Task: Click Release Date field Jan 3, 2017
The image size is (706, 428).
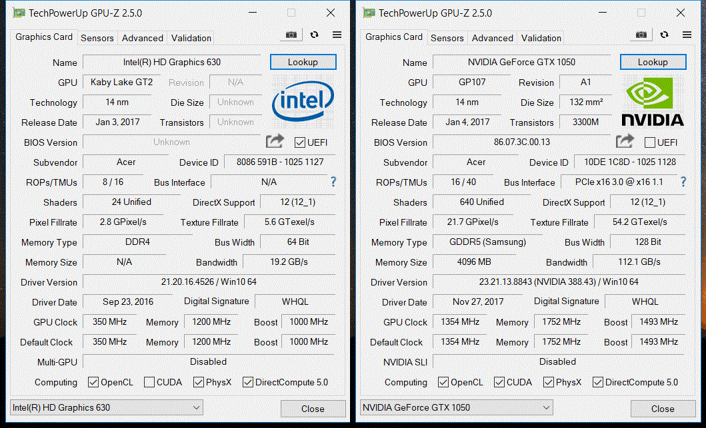Action: 117,122
